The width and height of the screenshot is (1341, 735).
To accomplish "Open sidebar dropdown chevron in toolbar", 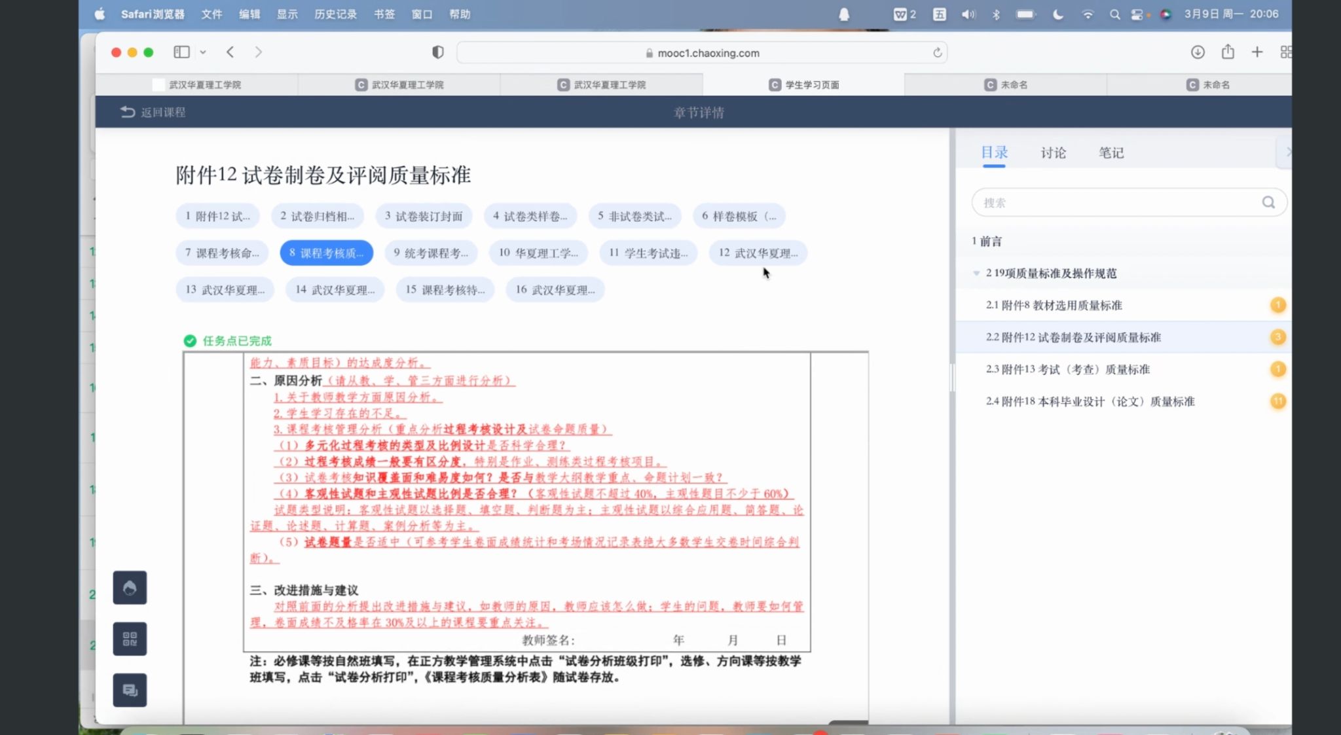I will click(203, 52).
